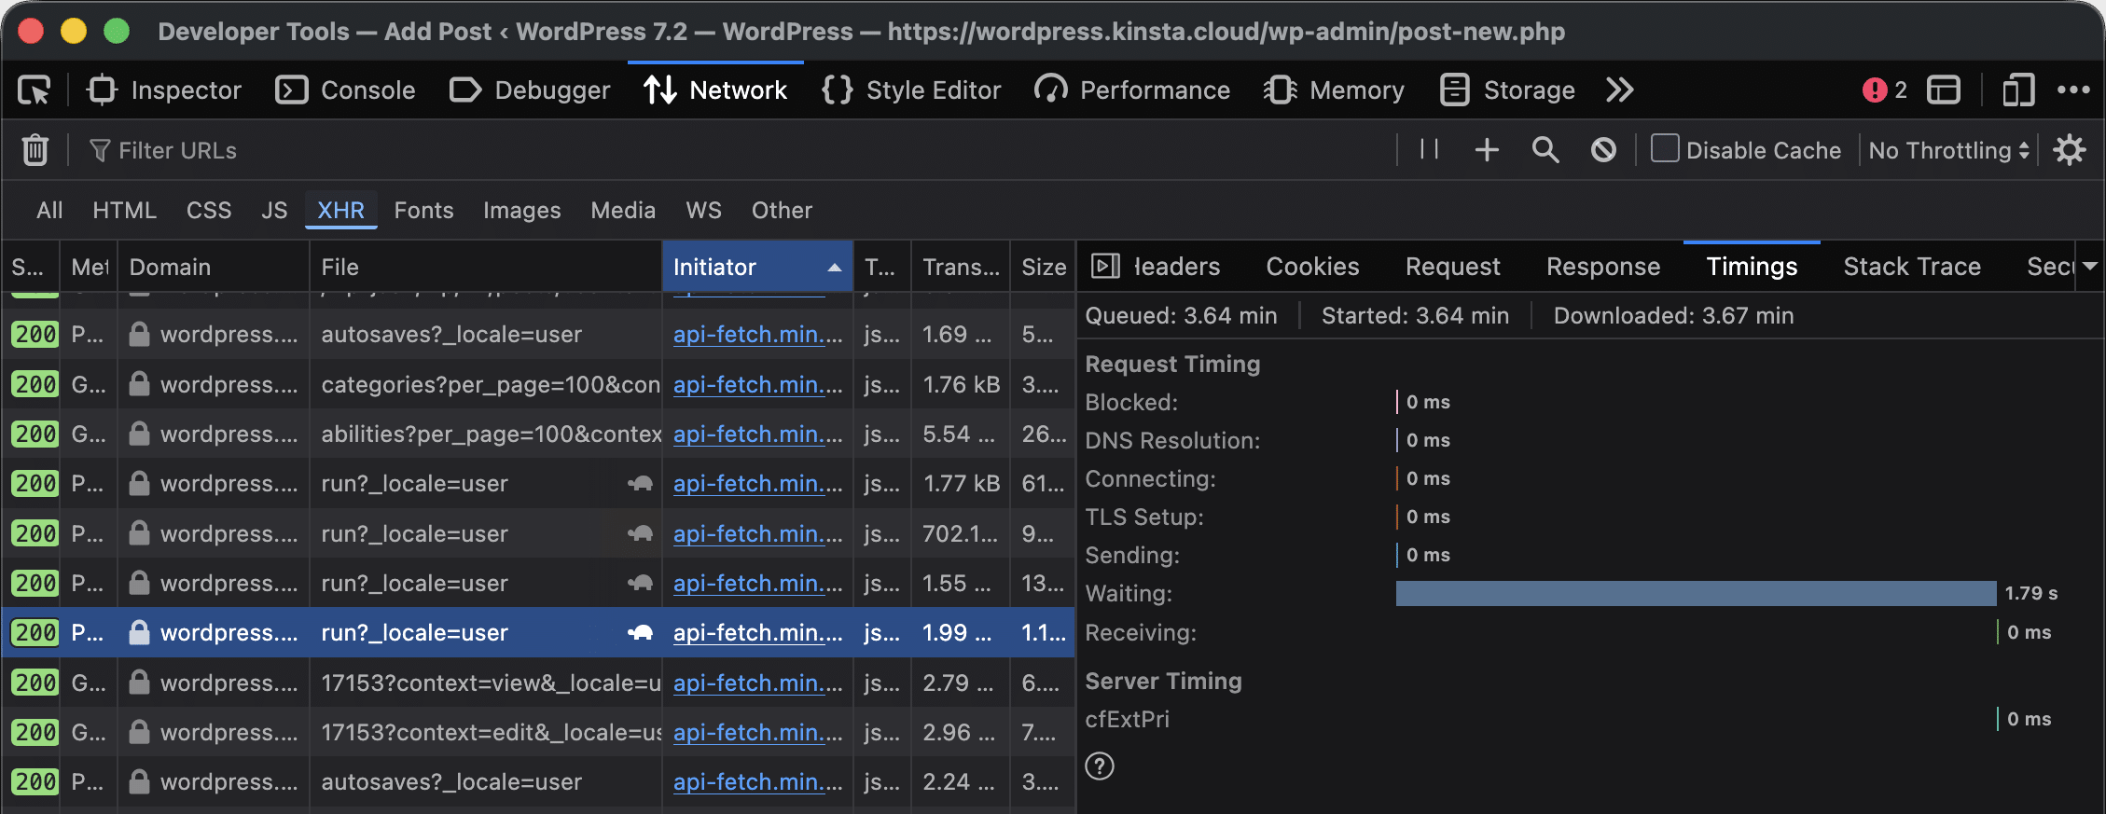This screenshot has width=2106, height=814.
Task: Filter requests by JS
Action: click(274, 210)
